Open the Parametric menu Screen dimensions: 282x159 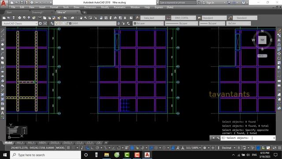(x=120, y=7)
